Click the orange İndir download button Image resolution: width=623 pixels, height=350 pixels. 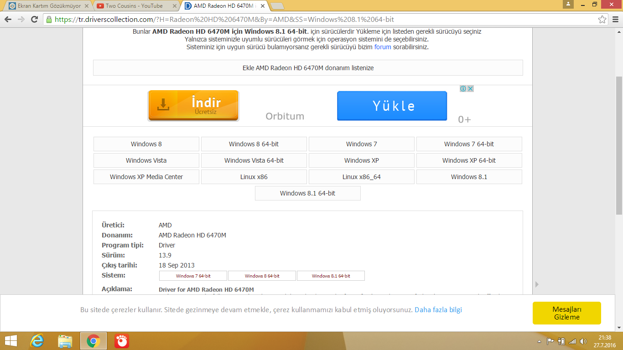coord(193,105)
